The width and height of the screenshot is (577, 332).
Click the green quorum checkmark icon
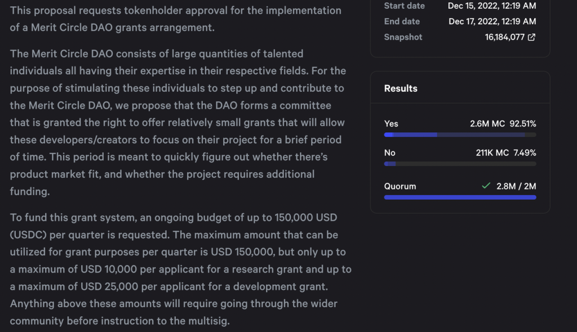(486, 186)
